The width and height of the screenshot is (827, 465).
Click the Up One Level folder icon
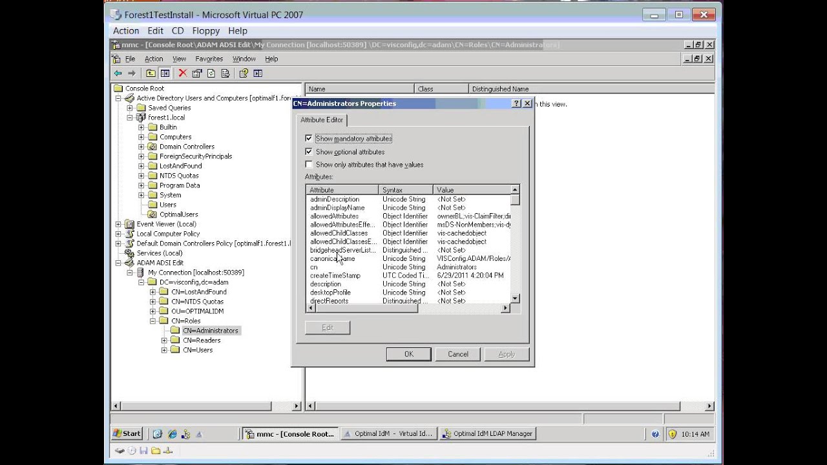[x=151, y=74]
